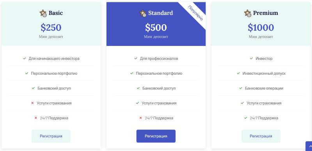Select the $1000 price in Premium plan
This screenshot has height=151, width=312.
click(261, 27)
